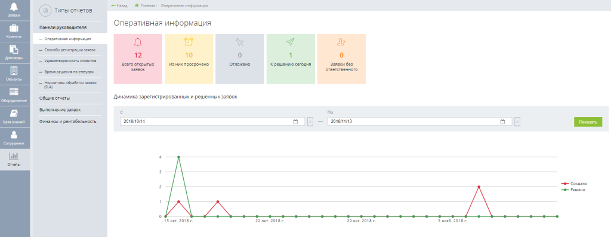Click the user-remove icon on unassigned card
The height and width of the screenshot is (237, 611).
(x=341, y=42)
